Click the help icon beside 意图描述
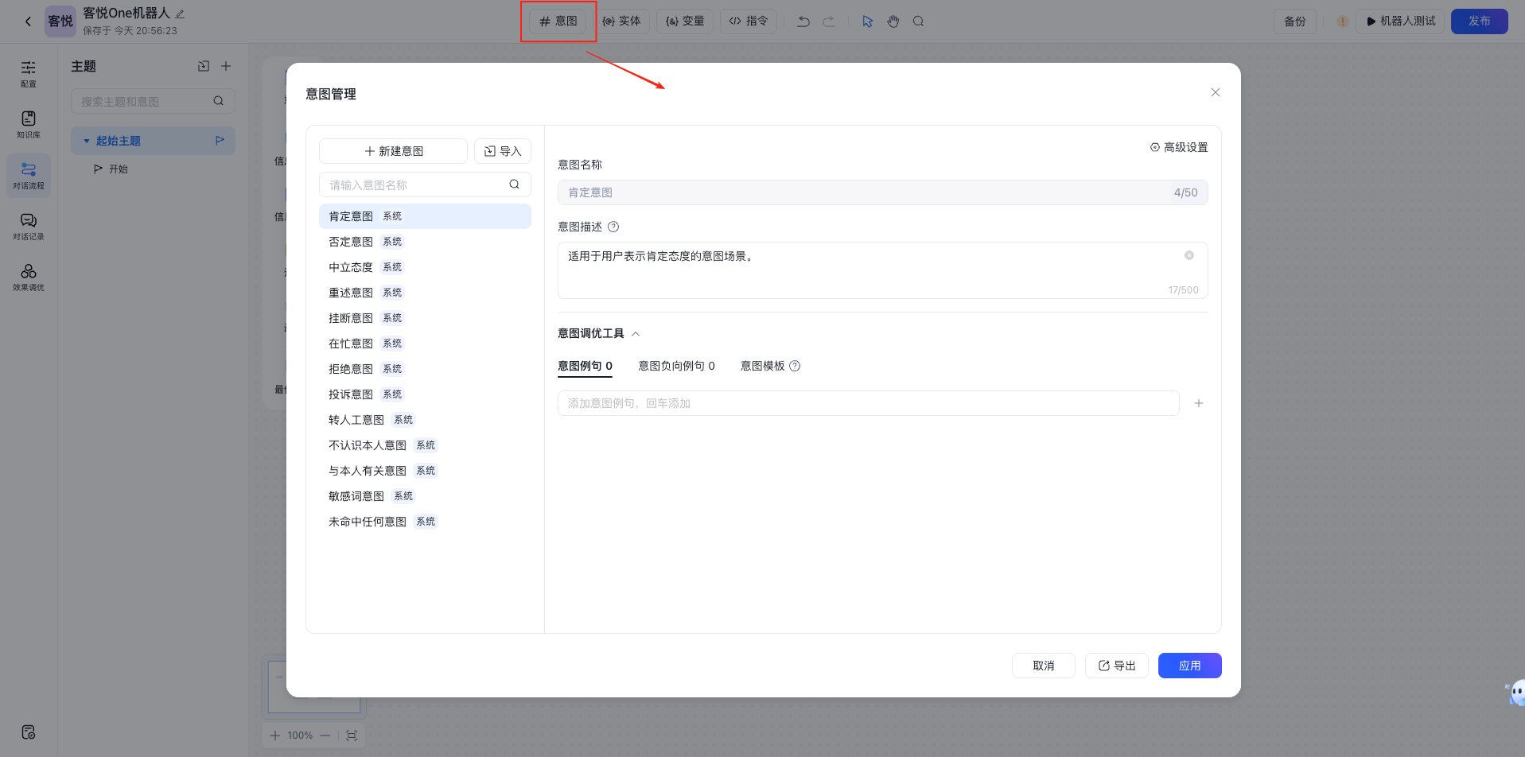The image size is (1525, 757). [x=613, y=227]
